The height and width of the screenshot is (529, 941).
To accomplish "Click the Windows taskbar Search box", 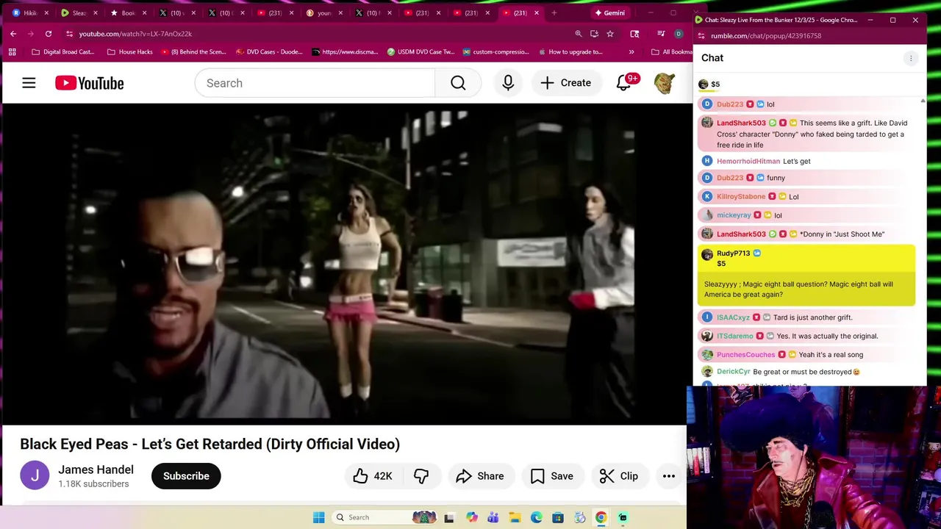I will pos(384,517).
